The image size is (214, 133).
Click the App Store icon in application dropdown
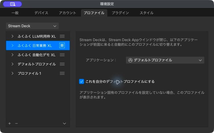130,60
